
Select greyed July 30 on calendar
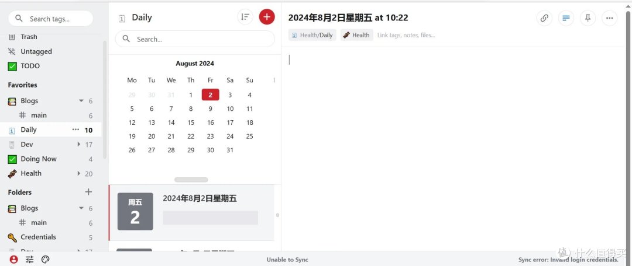[152, 95]
